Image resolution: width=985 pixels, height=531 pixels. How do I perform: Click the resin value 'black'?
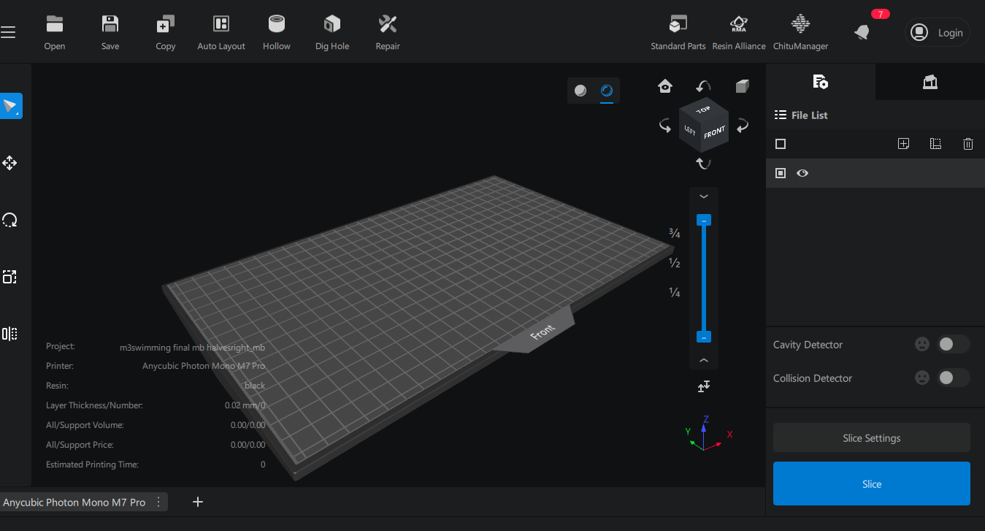[x=255, y=386]
